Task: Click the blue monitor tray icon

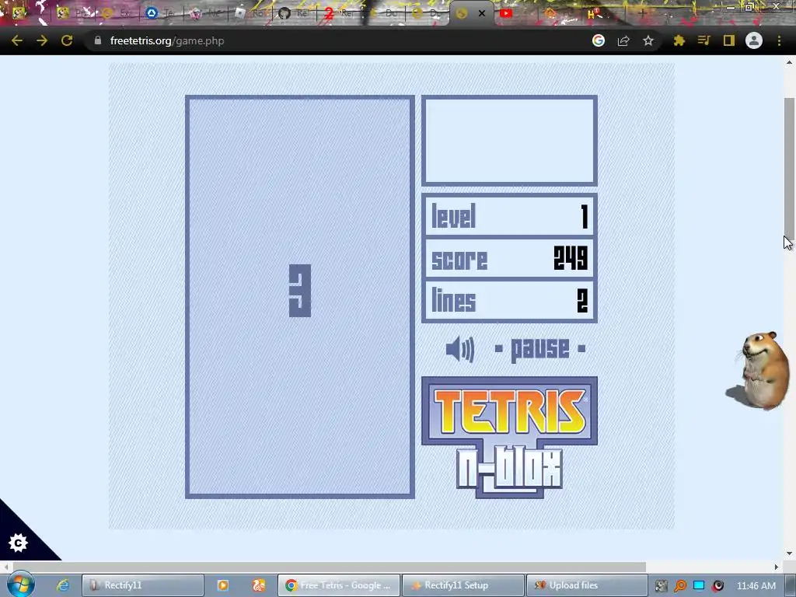Action: (699, 585)
